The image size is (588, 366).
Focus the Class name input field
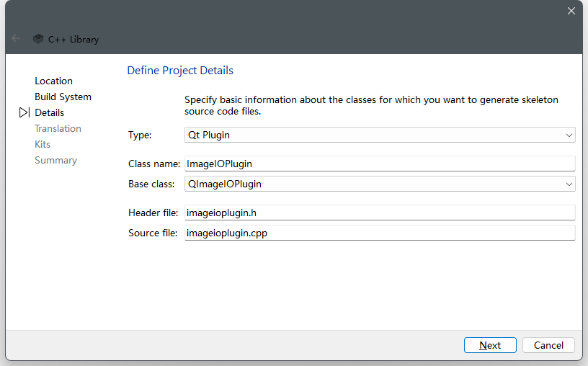pyautogui.click(x=380, y=164)
